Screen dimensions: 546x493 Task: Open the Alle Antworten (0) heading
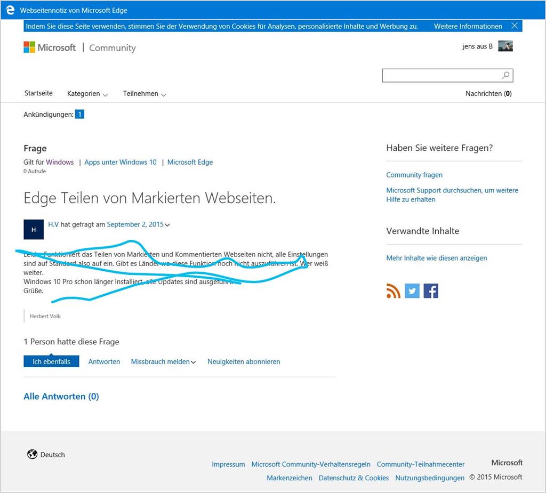61,397
